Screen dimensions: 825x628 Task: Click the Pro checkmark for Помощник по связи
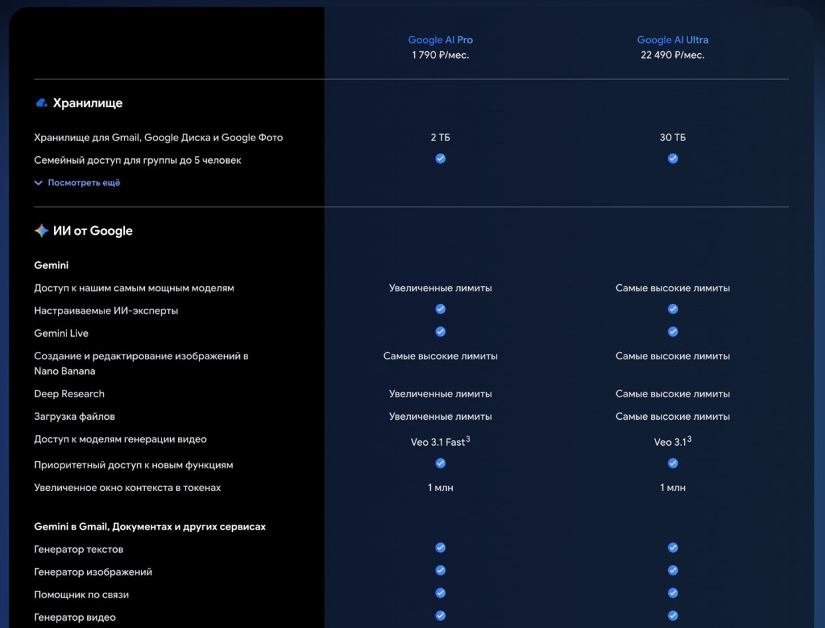[x=440, y=593]
